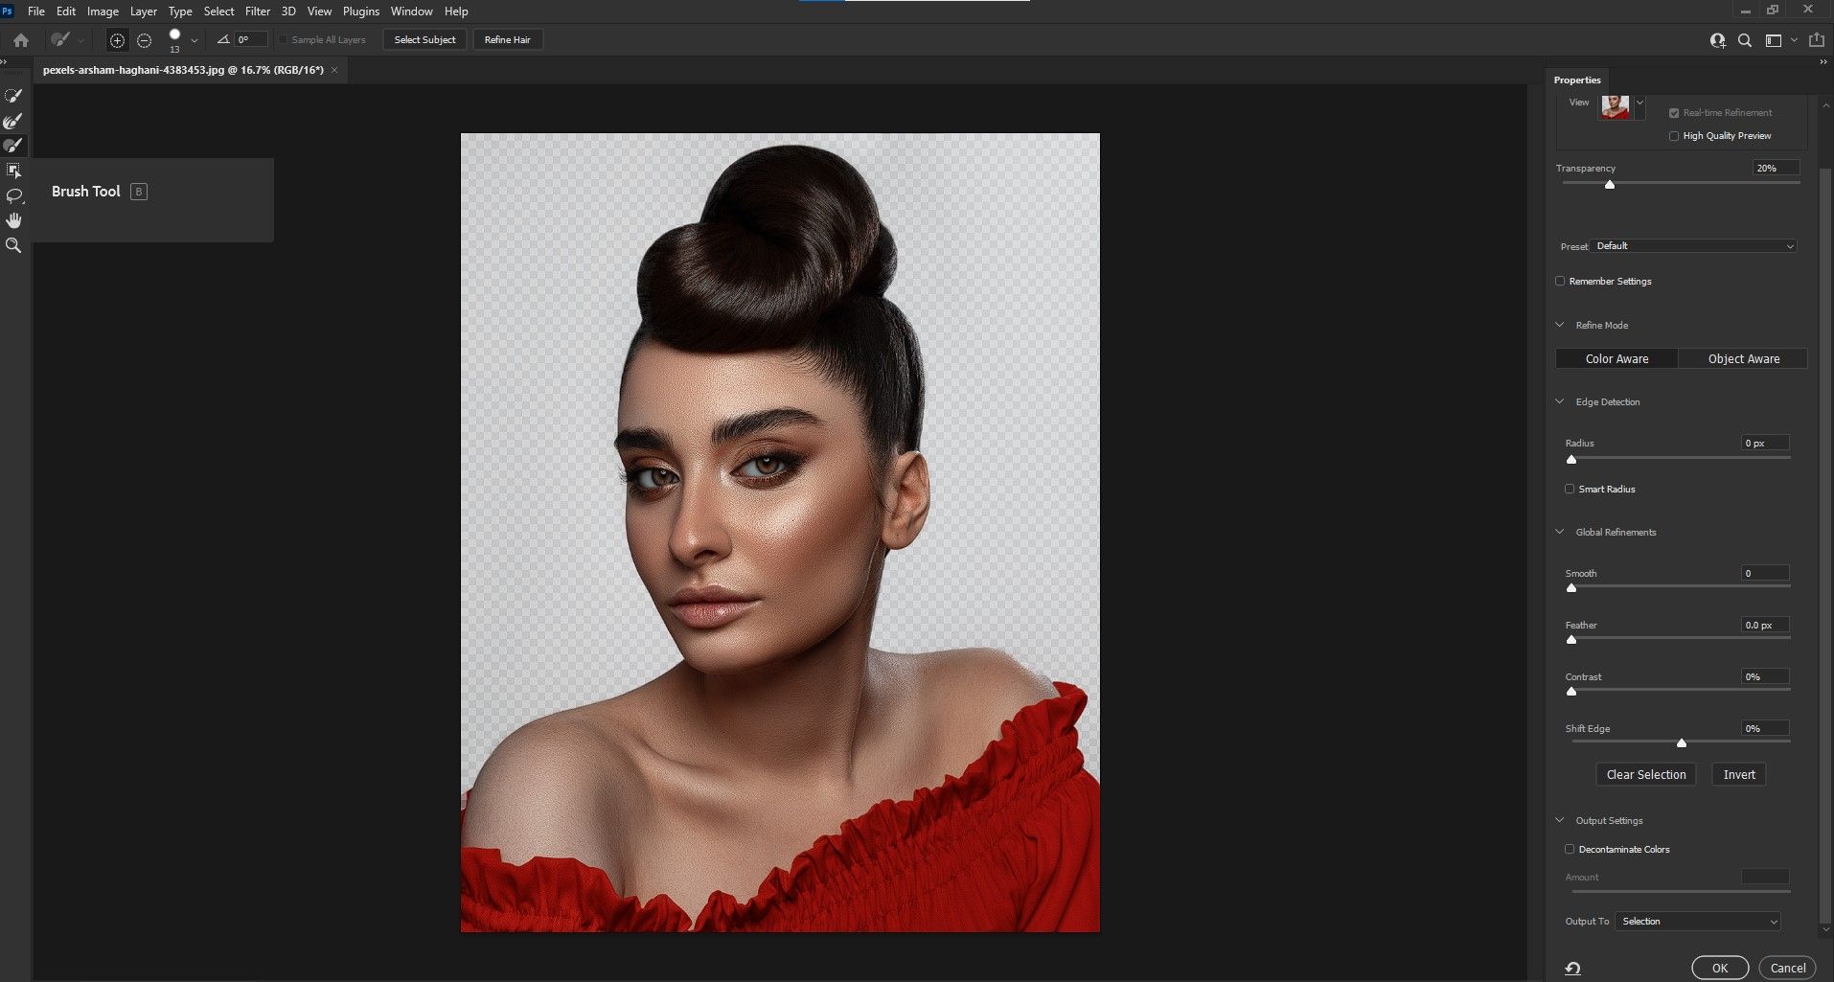Open the Image menu
Screen dimensions: 1834x982
coord(103,11)
